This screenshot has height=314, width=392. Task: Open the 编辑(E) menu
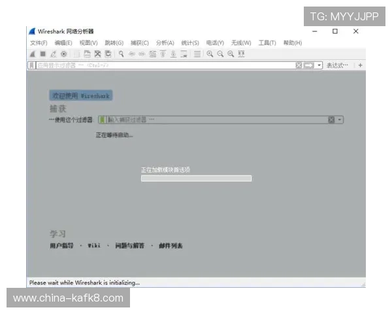click(63, 43)
